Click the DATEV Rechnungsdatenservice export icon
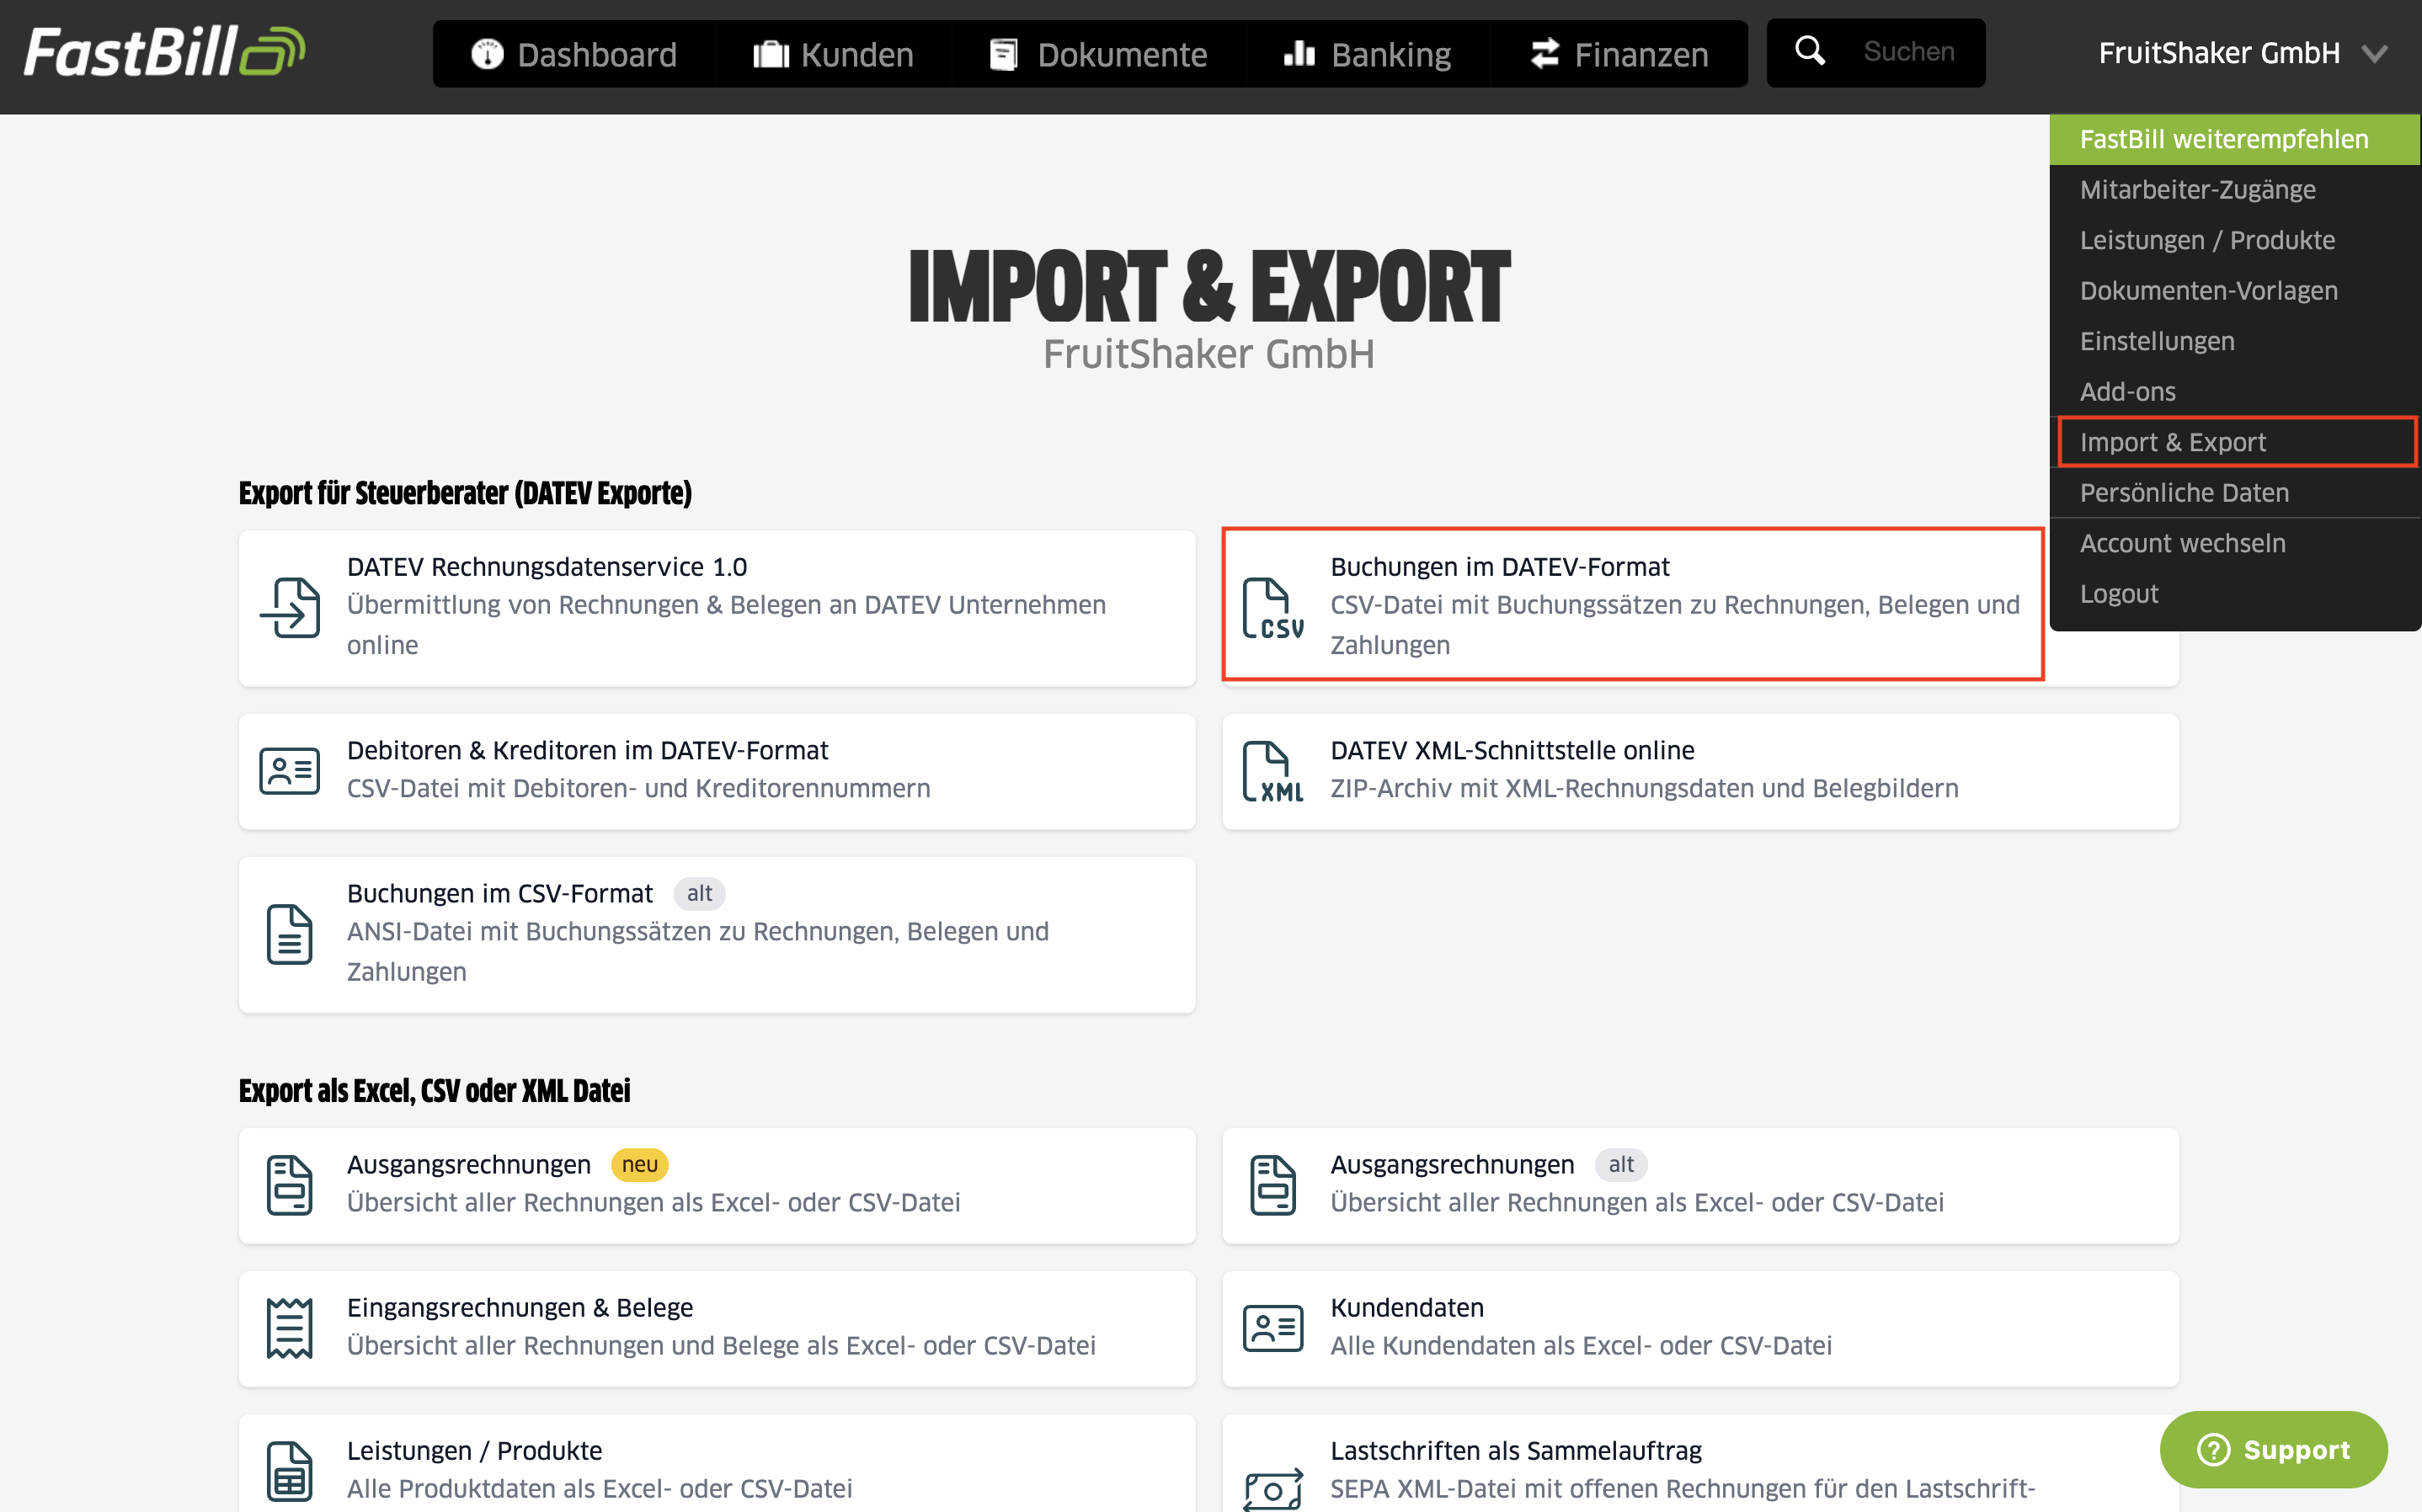 290,607
